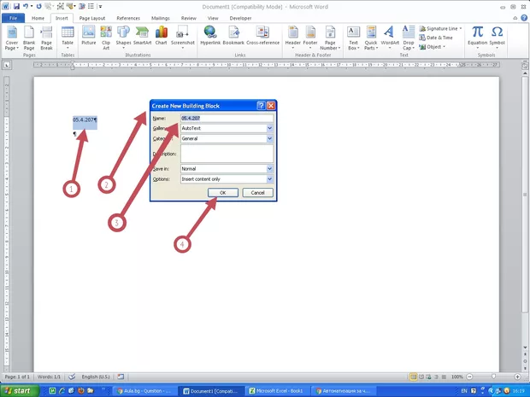Viewport: 530px width, 397px height.
Task: Open Word Help
Action: (524, 18)
